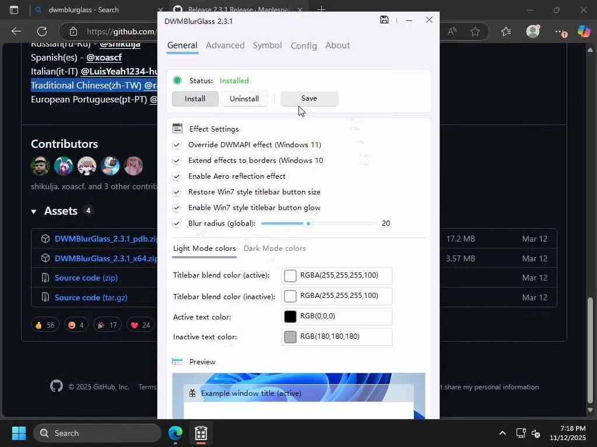Screen dimensions: 597x447
Task: Open Edge favorites list icon
Action: (506, 31)
